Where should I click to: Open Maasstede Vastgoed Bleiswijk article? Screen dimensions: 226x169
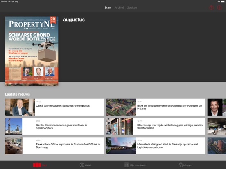(156, 146)
